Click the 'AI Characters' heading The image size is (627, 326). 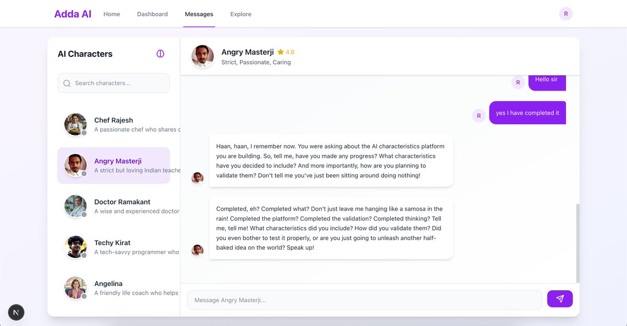coord(85,54)
